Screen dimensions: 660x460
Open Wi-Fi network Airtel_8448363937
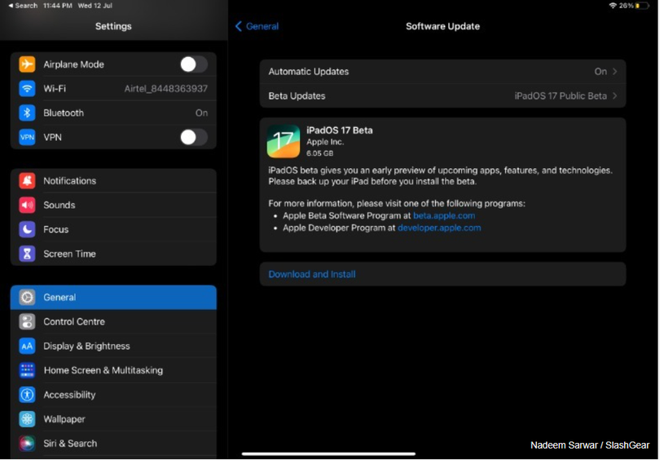tap(113, 88)
